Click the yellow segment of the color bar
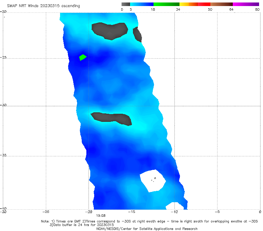Image resolution: width=263 pixels, height=231 pixels. pyautogui.click(x=184, y=4)
